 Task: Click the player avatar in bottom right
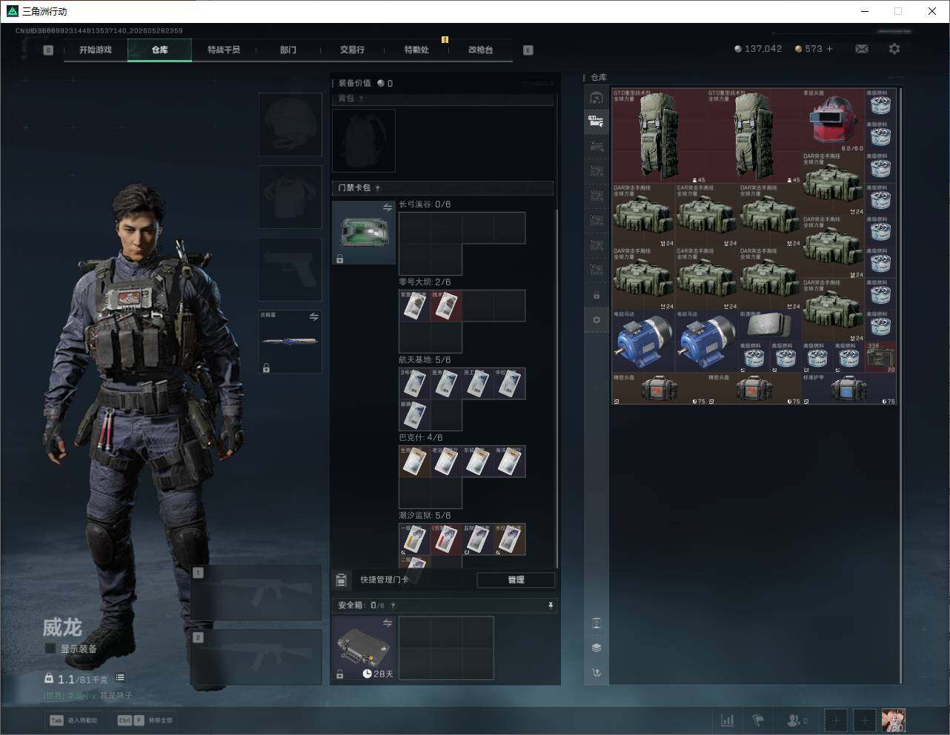pyautogui.click(x=893, y=720)
